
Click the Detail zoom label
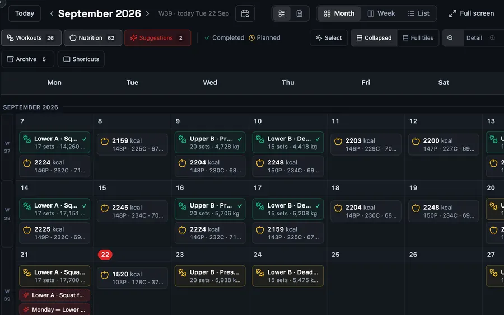pyautogui.click(x=474, y=38)
